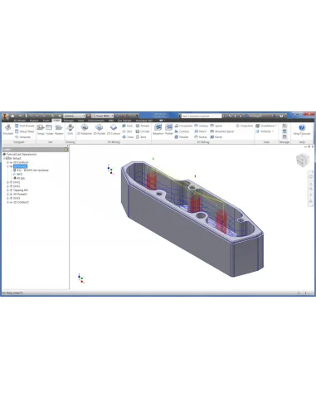Open the material Generic dropdown
This screenshot has width=316, height=409.
[x=75, y=116]
